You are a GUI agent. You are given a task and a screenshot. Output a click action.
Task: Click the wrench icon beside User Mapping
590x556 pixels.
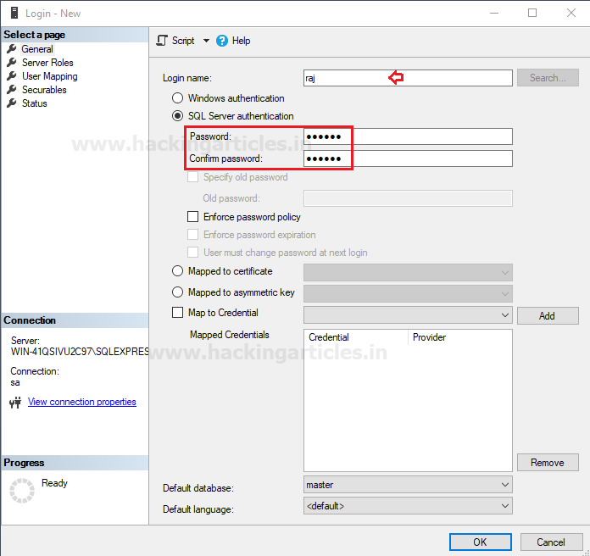pos(12,75)
